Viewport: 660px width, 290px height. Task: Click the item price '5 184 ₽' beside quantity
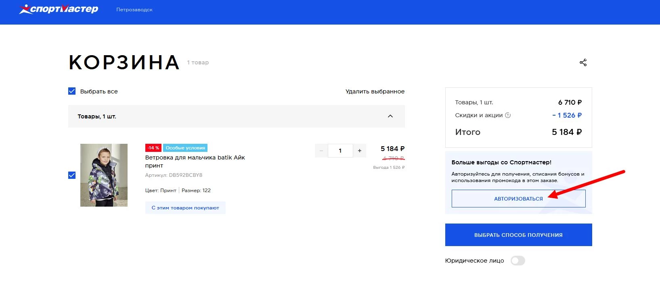pyautogui.click(x=392, y=149)
